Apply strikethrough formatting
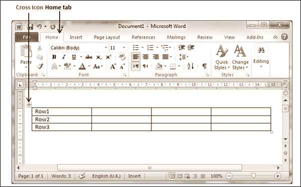 click(x=89, y=57)
